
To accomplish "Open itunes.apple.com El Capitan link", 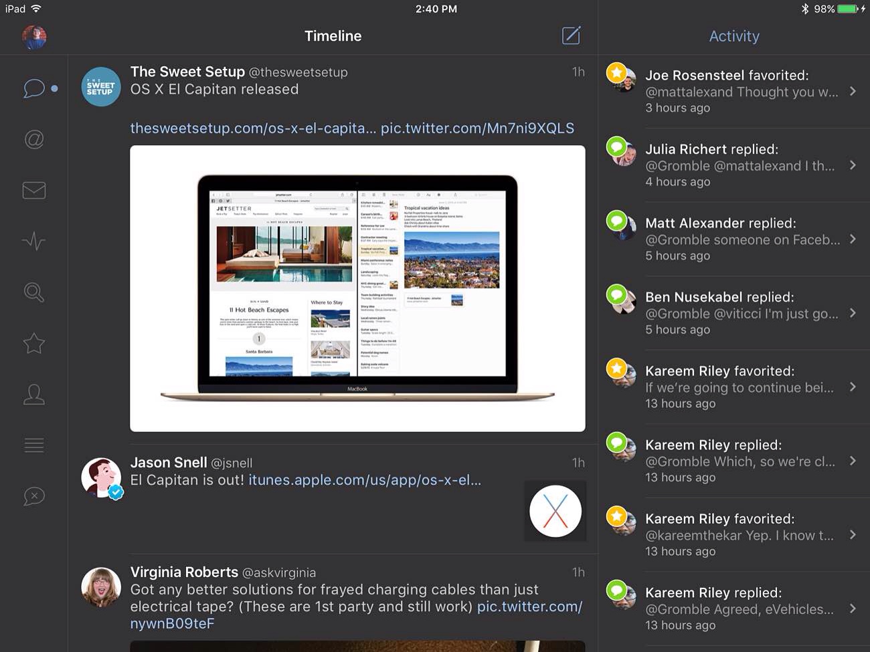I will coord(365,480).
